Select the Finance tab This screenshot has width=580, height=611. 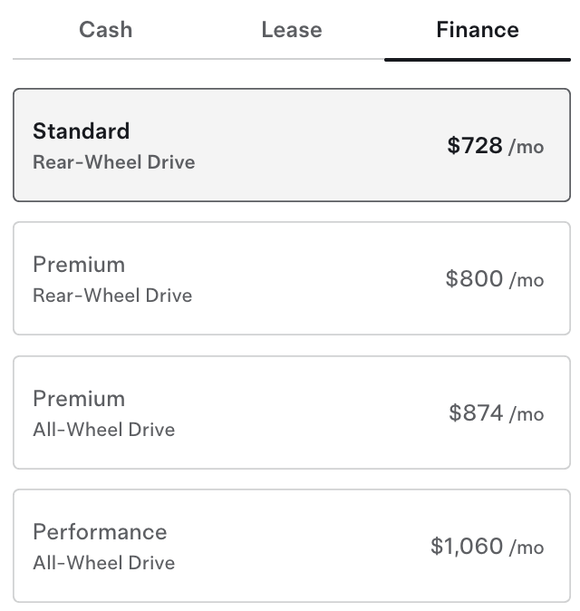(477, 30)
